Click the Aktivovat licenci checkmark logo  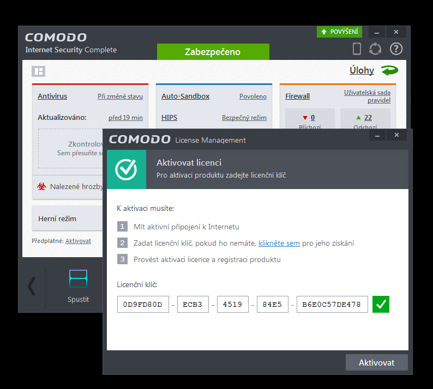click(126, 169)
